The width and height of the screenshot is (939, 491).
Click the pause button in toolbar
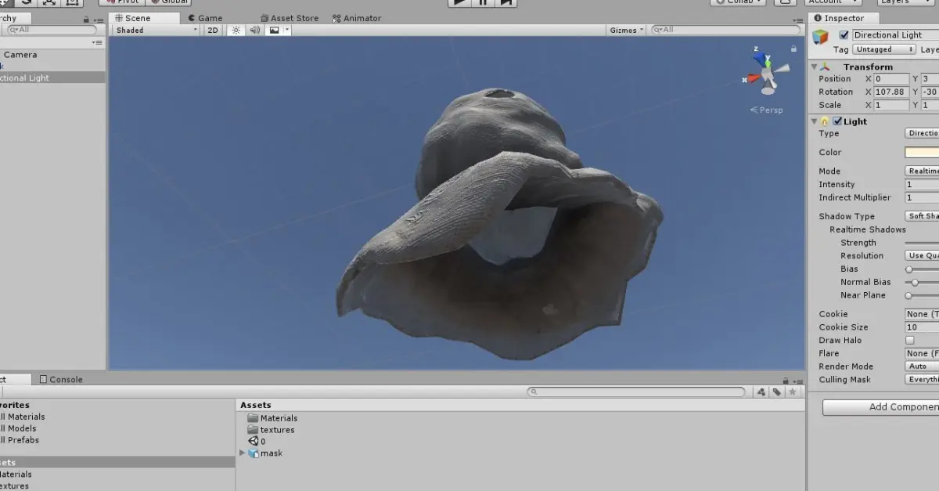tap(482, 2)
